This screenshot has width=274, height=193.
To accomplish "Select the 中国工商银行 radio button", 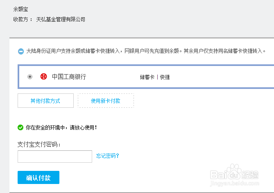I will 30,77.
